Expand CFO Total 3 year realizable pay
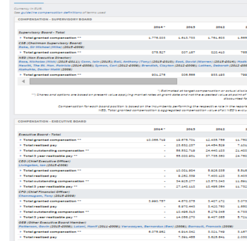This screenshot has height=241, width=247. coord(20,217)
